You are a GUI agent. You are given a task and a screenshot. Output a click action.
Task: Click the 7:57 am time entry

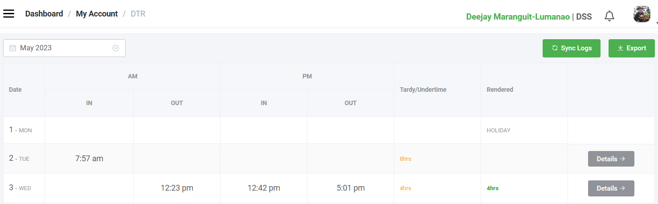pyautogui.click(x=89, y=159)
